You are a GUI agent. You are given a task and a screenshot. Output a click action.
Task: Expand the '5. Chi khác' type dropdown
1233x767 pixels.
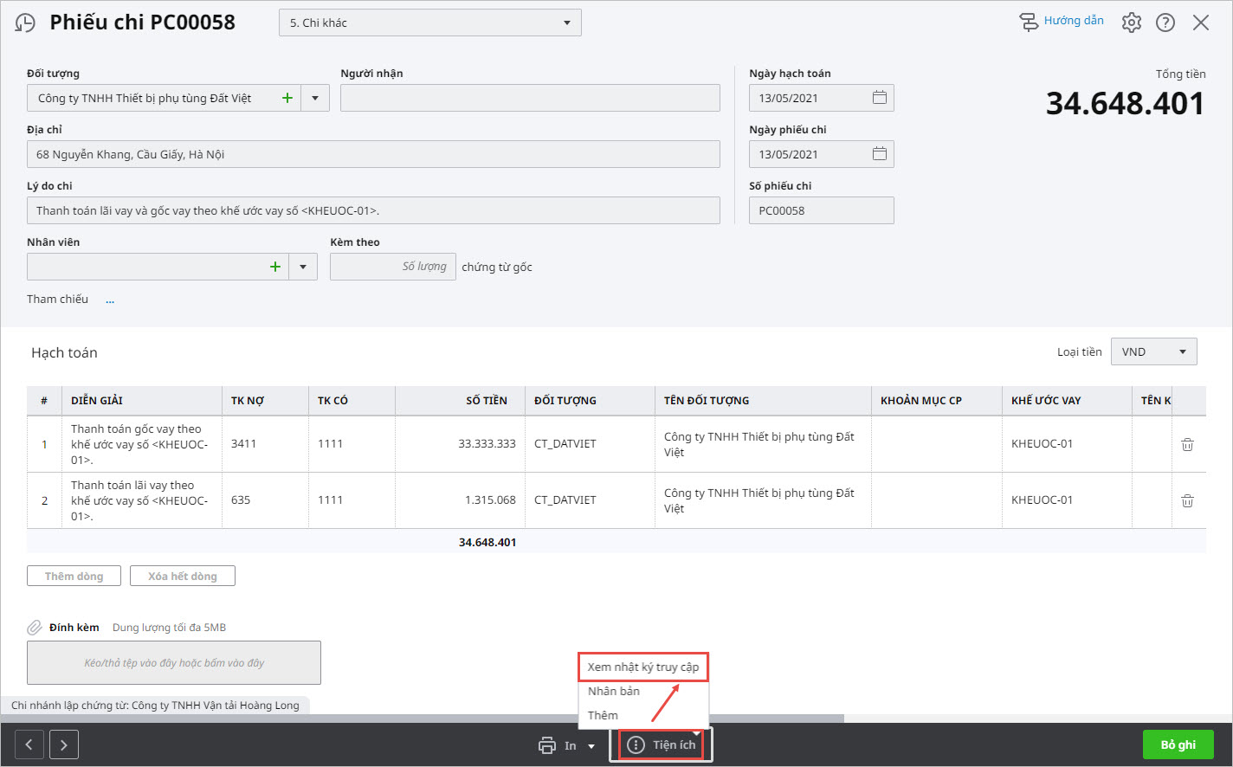coord(566,23)
